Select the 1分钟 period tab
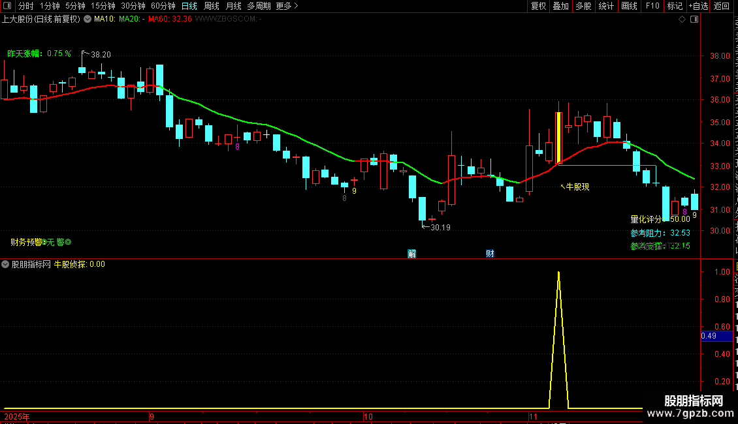 click(x=50, y=6)
